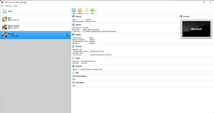Open Storage settings via heading link

click(79, 47)
